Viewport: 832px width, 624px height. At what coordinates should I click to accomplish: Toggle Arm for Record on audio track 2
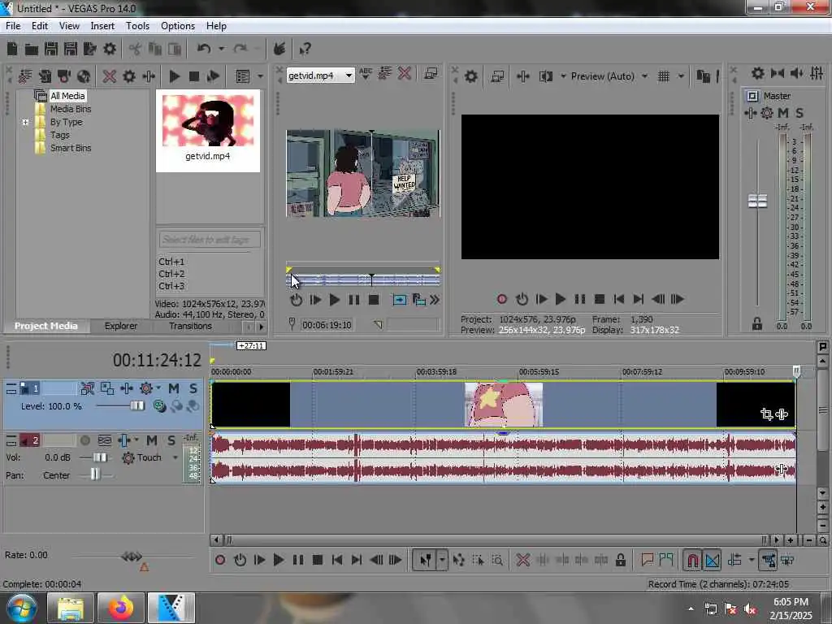84,440
